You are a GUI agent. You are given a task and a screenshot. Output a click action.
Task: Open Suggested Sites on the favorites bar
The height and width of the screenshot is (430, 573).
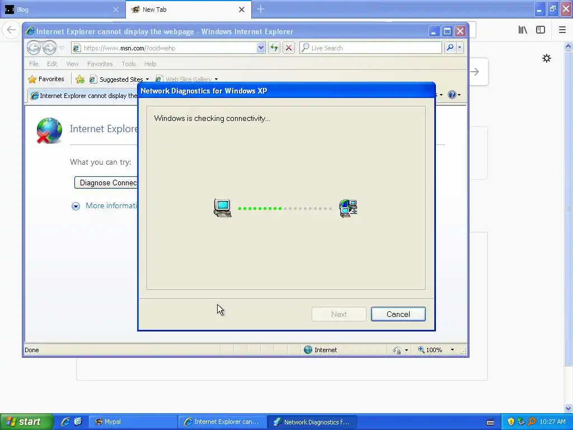[119, 79]
